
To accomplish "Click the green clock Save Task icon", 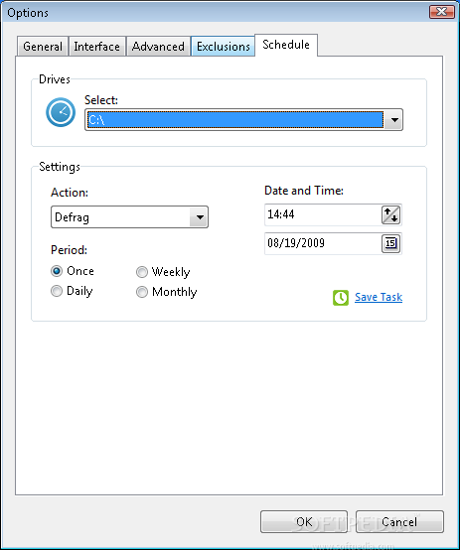I will pos(341,298).
